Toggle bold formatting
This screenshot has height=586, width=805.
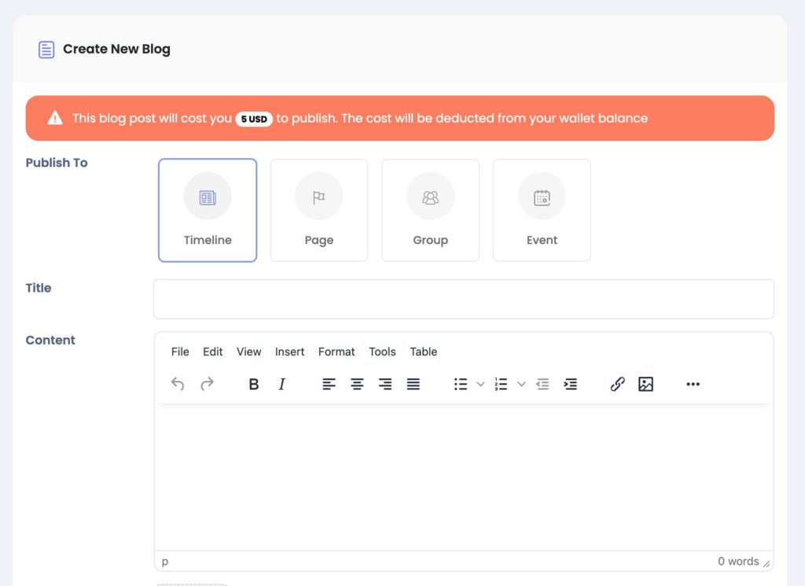pos(253,384)
